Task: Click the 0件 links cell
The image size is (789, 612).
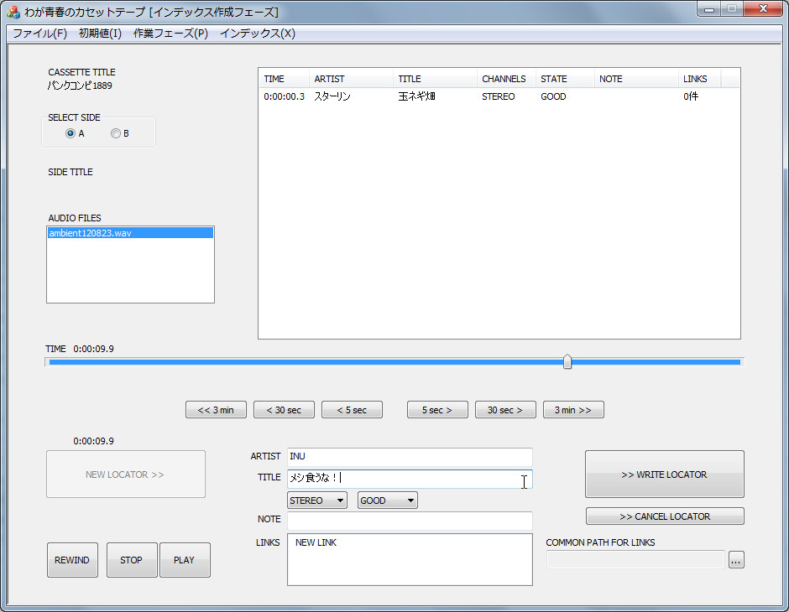Action: (691, 96)
